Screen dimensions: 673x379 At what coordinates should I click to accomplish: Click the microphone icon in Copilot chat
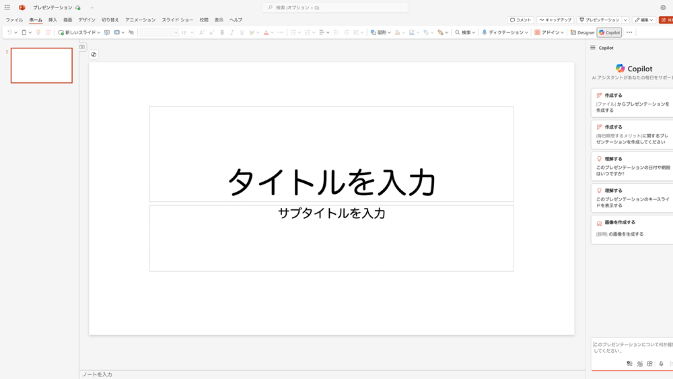pyautogui.click(x=661, y=364)
